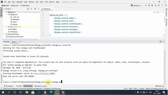Expand External Libraries node

(4, 34)
